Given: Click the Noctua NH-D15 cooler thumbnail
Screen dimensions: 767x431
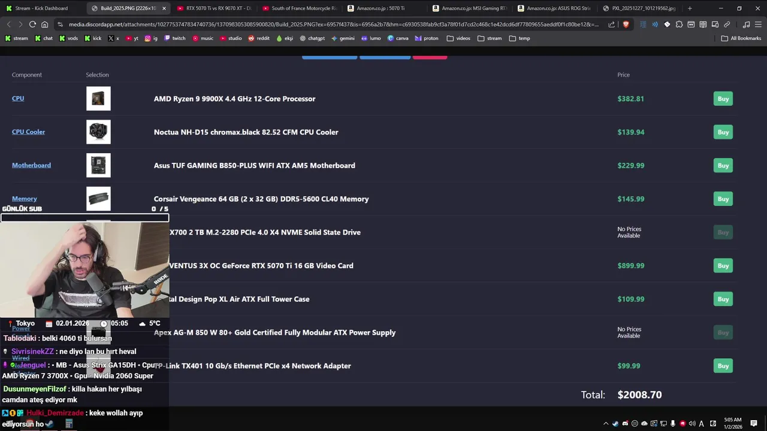Looking at the screenshot, I should [x=98, y=132].
